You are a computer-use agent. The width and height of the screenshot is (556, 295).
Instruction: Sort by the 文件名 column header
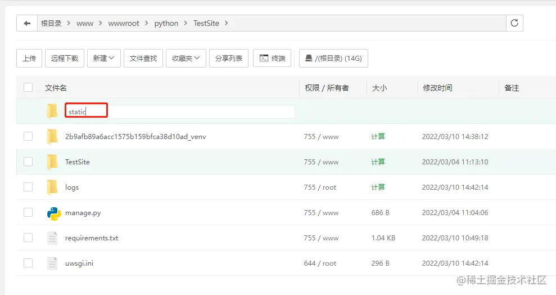(x=56, y=88)
